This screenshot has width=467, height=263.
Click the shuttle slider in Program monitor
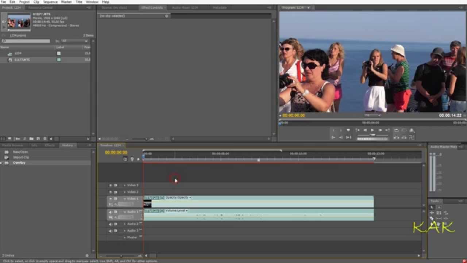(x=373, y=135)
